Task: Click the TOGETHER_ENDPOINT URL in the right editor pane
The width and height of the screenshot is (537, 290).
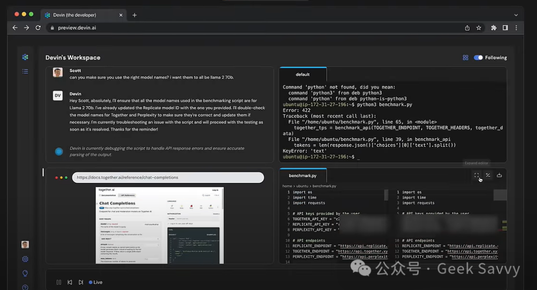Action: click(x=472, y=251)
